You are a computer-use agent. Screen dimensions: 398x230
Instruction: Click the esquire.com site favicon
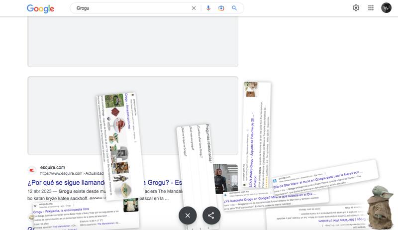point(32,170)
